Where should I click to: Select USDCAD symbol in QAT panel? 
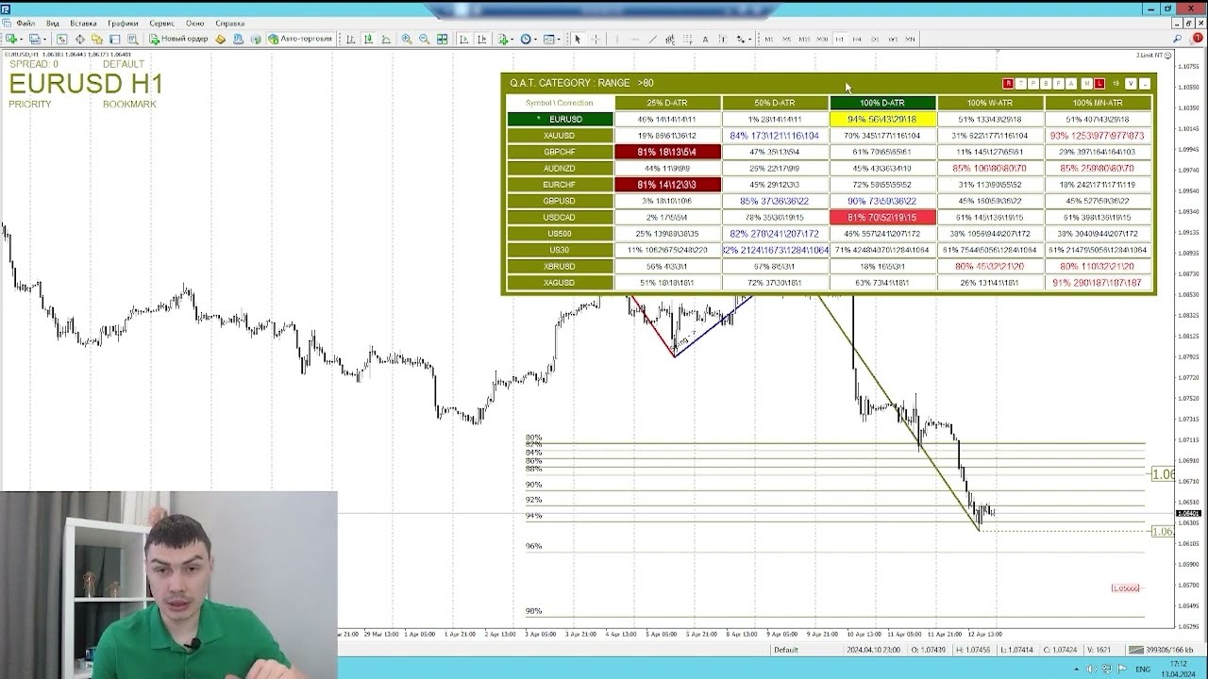[x=560, y=217]
